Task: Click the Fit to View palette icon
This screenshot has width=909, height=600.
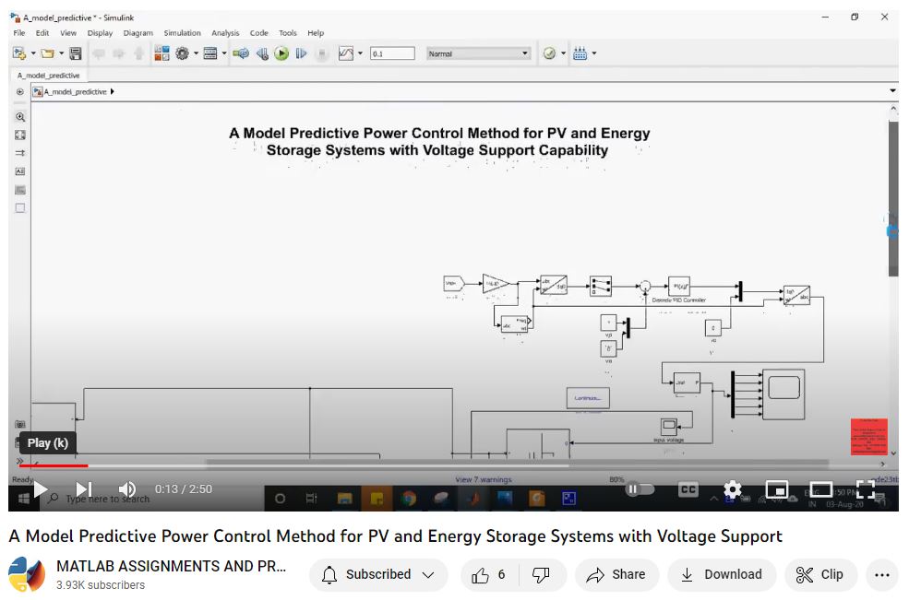Action: (x=20, y=135)
